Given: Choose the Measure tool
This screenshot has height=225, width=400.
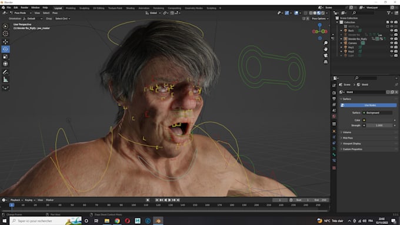Looking at the screenshot, I should (5, 80).
